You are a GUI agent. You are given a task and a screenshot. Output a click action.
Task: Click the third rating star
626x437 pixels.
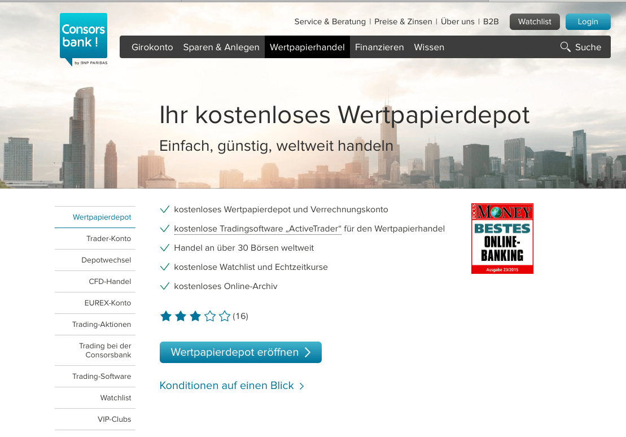pyautogui.click(x=195, y=316)
